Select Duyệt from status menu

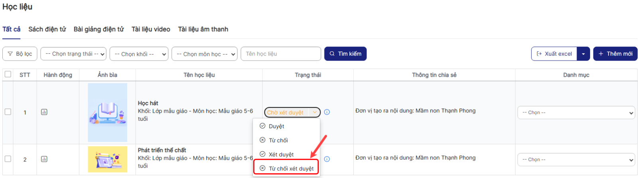[x=276, y=126]
